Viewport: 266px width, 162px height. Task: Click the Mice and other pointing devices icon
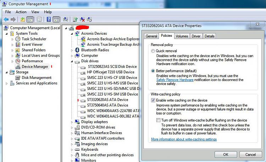pyautogui.click(x=77, y=155)
